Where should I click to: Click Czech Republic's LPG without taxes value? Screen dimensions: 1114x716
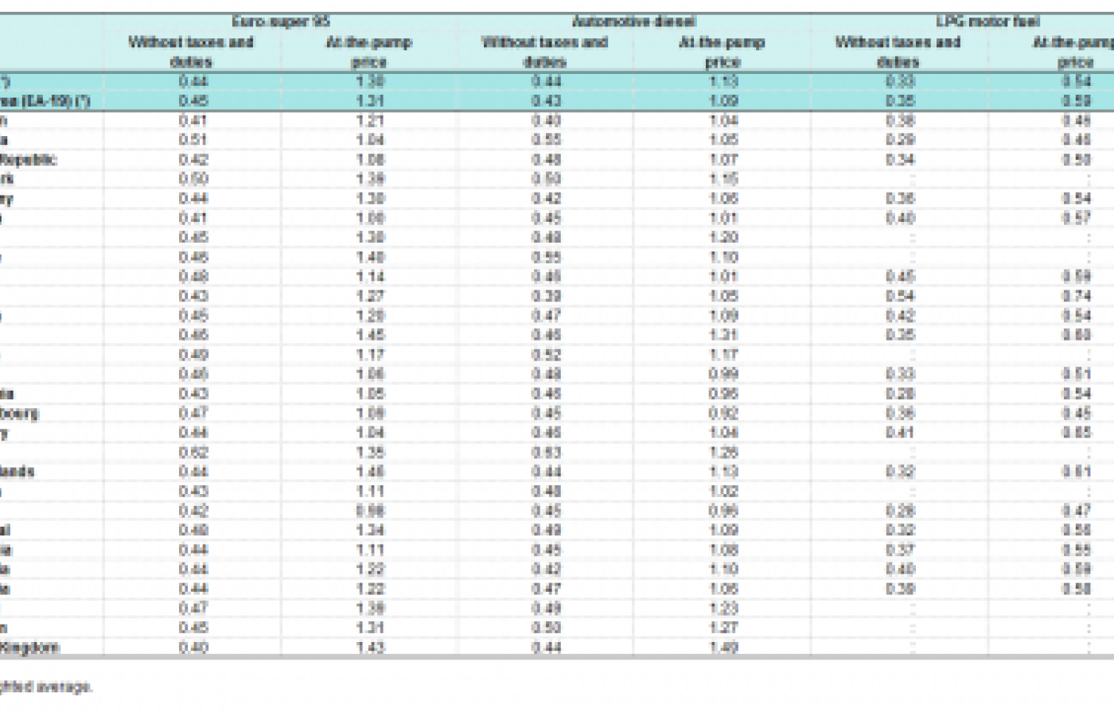pyautogui.click(x=900, y=160)
